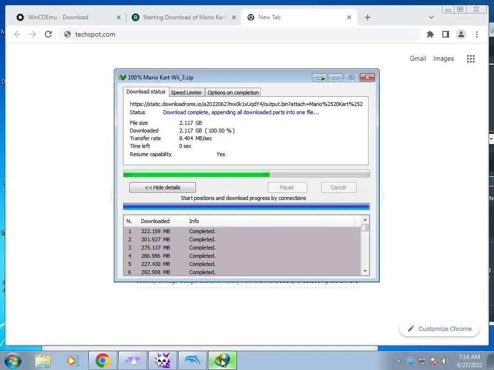This screenshot has width=494, height=370.
Task: Click the Internet Download Manager taskbar icon
Action: (222, 360)
